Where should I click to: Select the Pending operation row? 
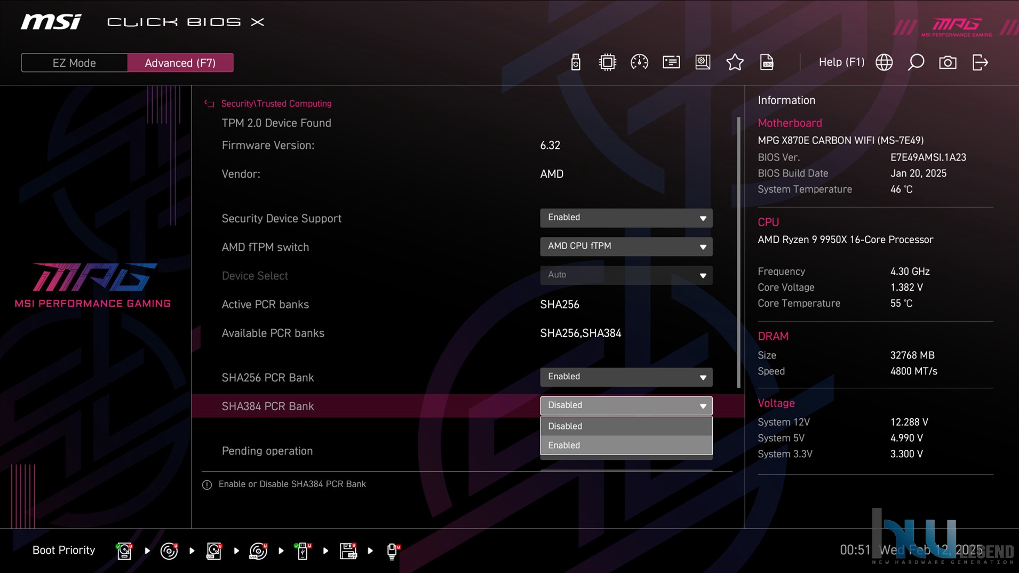267,451
